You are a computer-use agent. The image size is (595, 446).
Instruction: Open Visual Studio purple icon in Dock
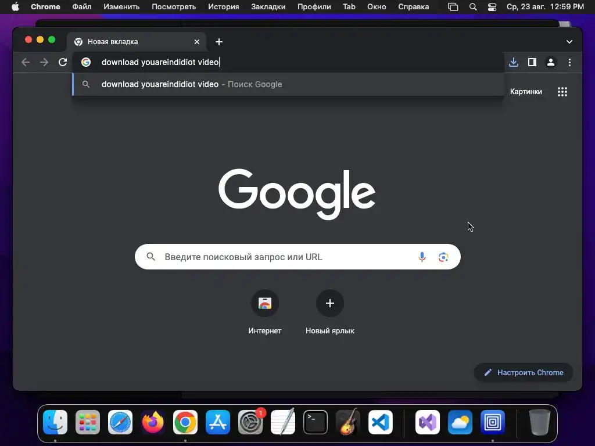click(428, 422)
